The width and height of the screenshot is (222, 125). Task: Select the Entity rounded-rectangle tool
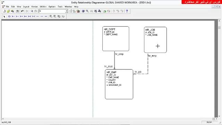click(x=9, y=16)
